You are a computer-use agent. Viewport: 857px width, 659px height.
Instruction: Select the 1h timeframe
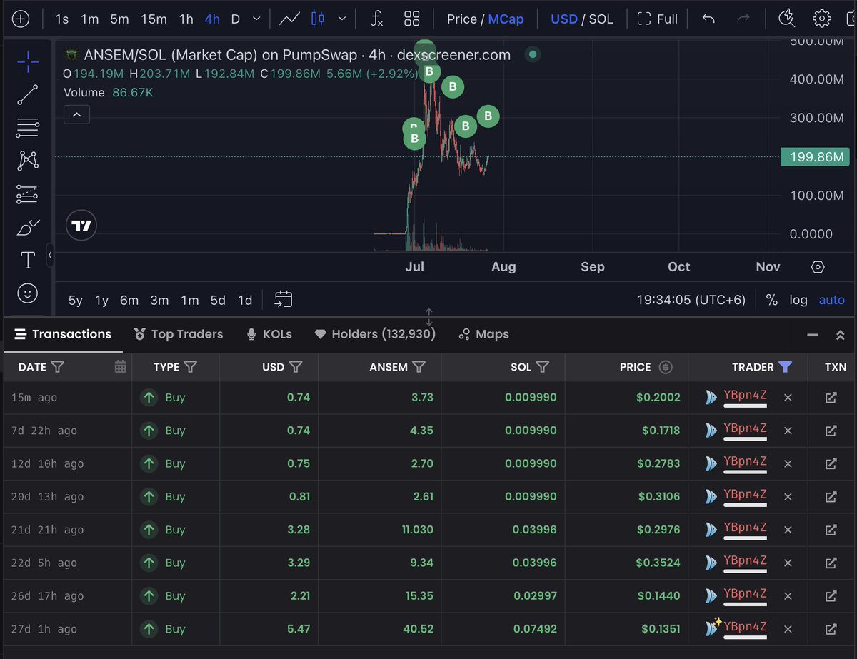click(x=186, y=19)
